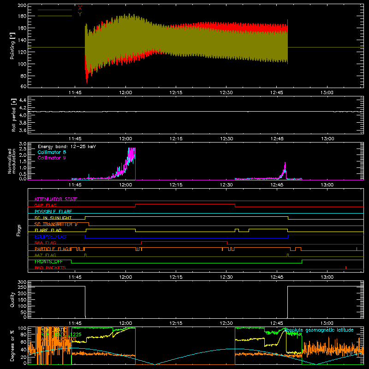This screenshot has width=369, height=369.
Task: Click the magenta Collimator 9 legend label
Action: pos(52,158)
